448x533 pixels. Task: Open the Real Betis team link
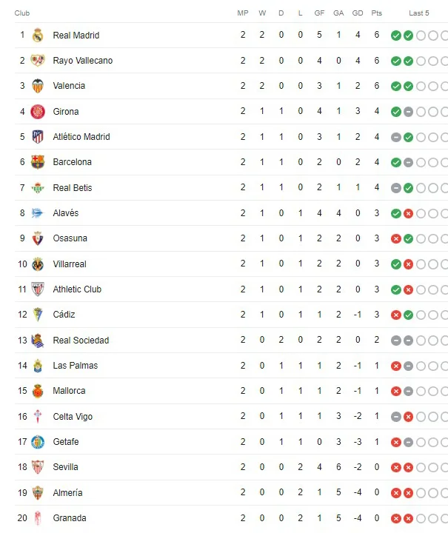(x=73, y=187)
